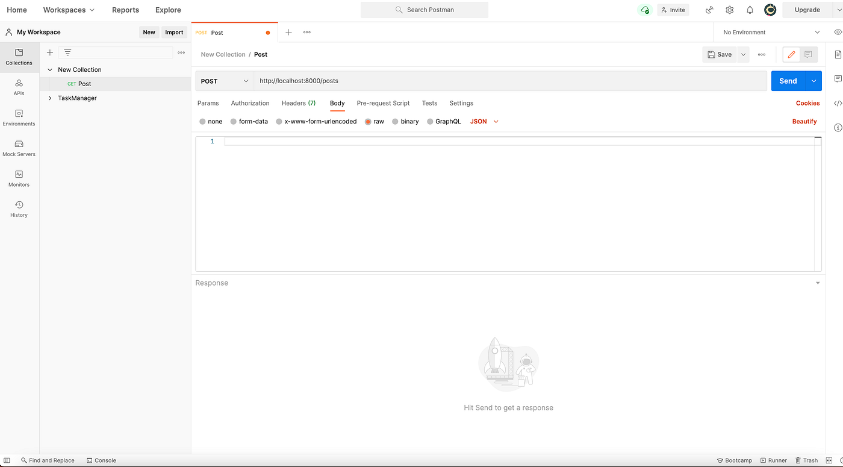843x467 pixels.
Task: Click the request URL field
Action: pos(421,81)
